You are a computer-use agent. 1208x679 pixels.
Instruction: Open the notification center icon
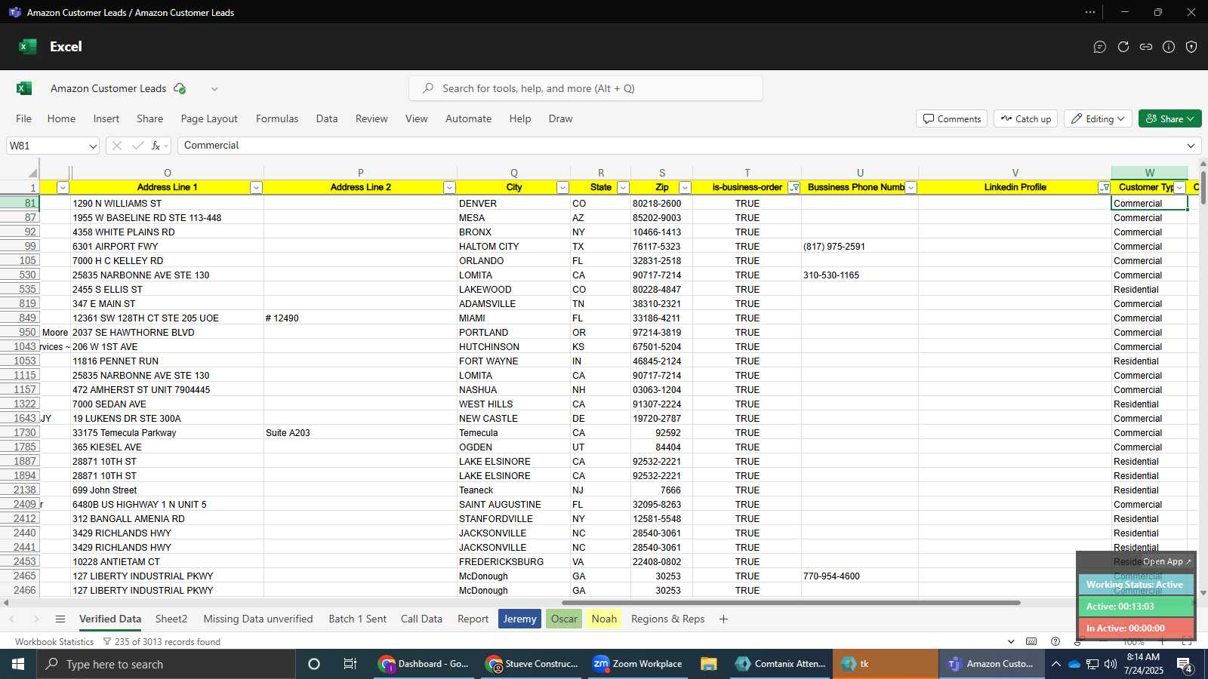pos(1185,664)
